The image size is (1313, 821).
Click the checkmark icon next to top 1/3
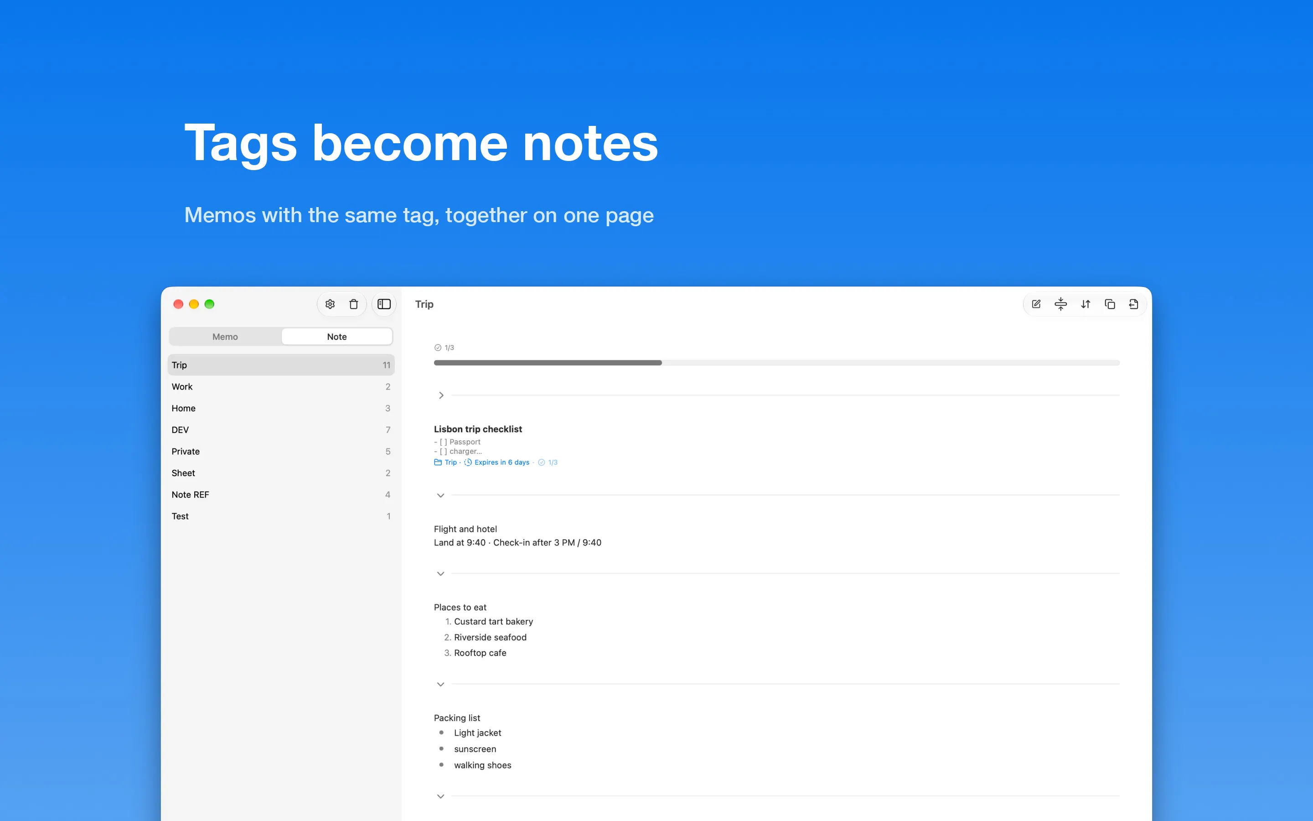point(438,348)
